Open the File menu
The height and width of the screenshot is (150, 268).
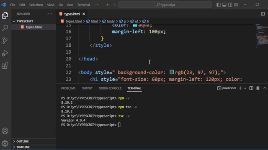coord(13,5)
